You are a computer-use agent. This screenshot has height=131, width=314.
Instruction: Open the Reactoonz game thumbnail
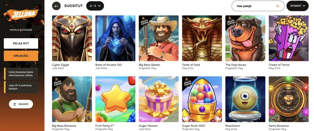point(245,99)
